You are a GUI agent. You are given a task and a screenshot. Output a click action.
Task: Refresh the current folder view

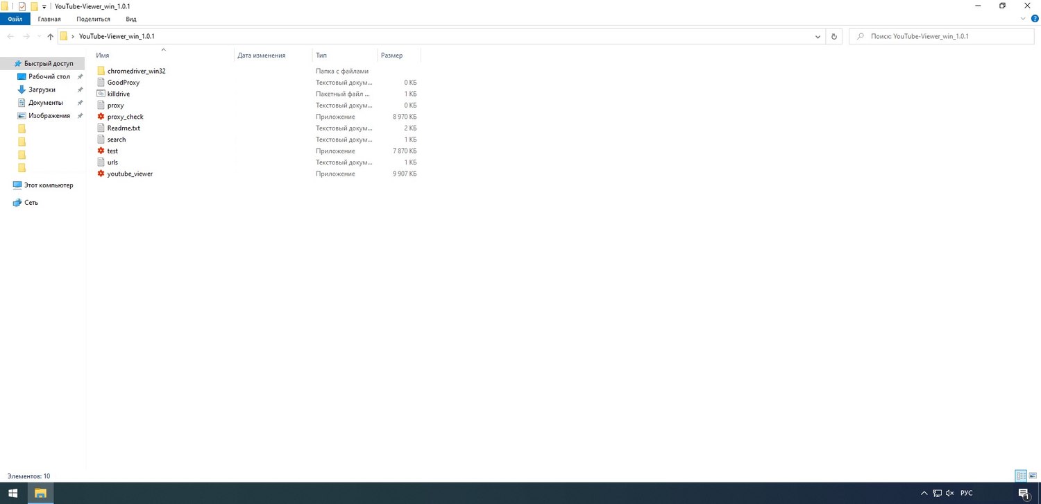click(x=834, y=36)
